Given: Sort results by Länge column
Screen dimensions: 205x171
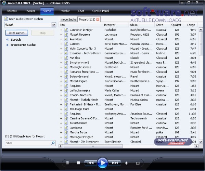Looking at the screenshot, I should point(190,25).
